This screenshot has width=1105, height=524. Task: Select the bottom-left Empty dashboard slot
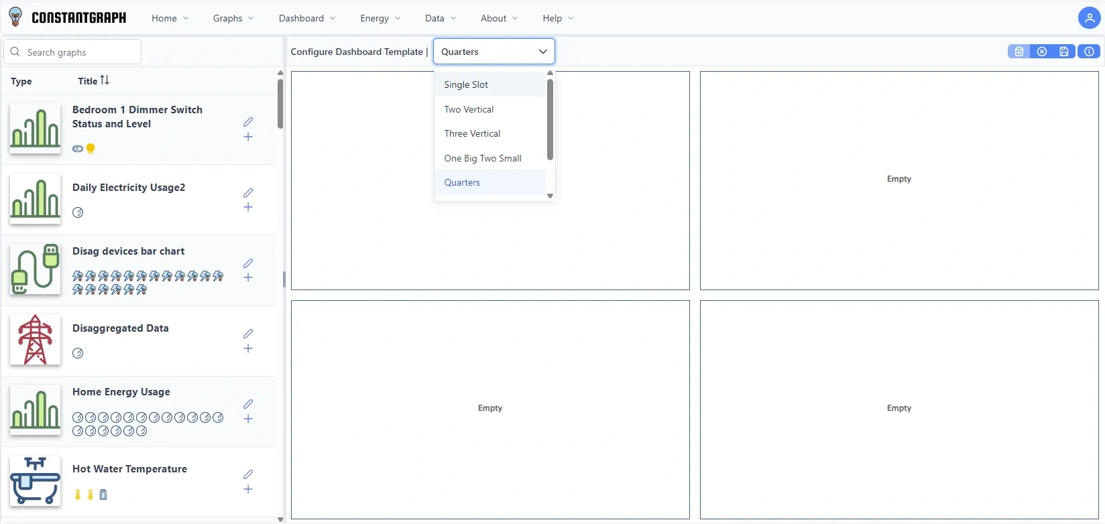490,409
